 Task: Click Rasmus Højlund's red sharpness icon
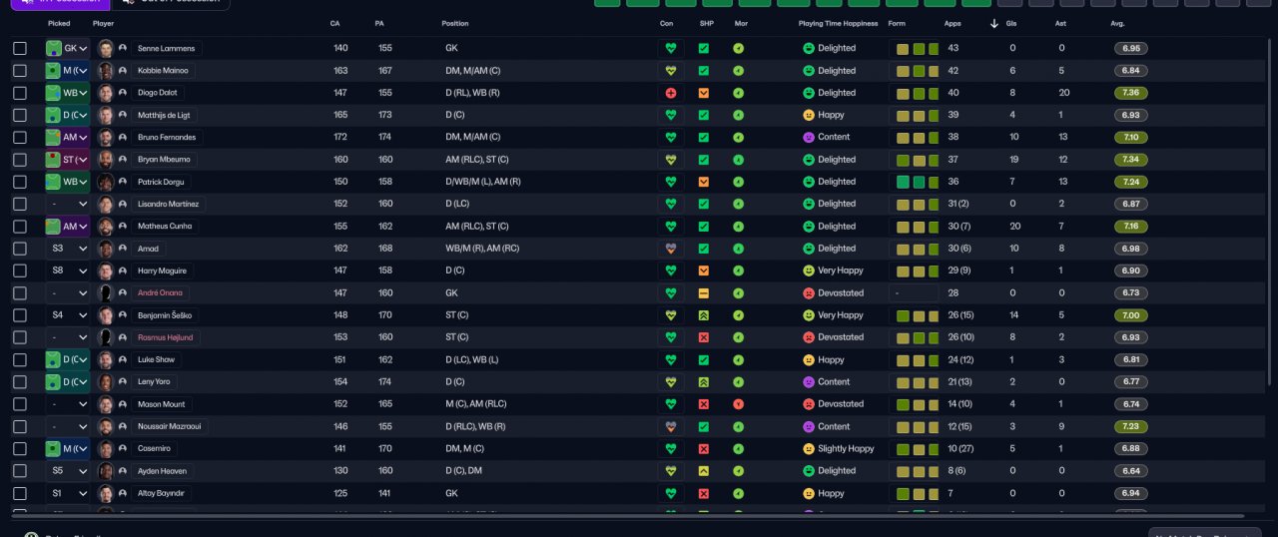tap(704, 337)
